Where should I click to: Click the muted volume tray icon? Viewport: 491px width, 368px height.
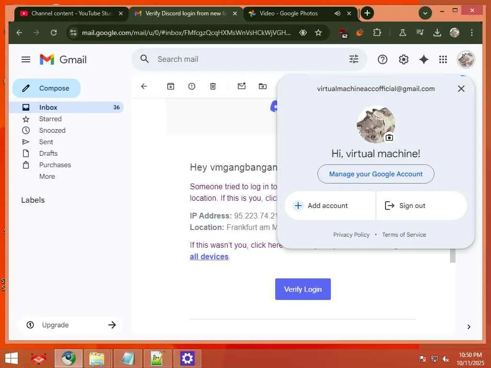tap(445, 359)
